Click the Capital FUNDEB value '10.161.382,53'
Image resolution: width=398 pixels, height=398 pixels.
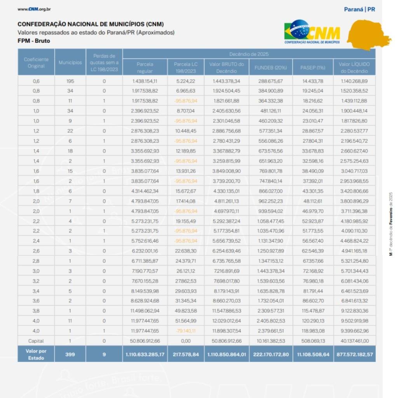(x=271, y=341)
